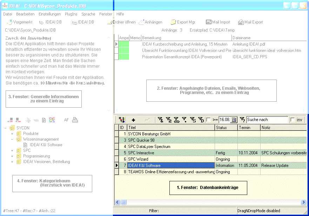
Task: Select IDEA! K&I Software in category tree
Action: tap(46, 145)
